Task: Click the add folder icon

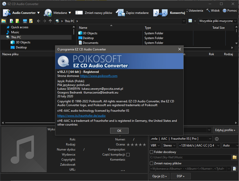Action: point(17,21)
